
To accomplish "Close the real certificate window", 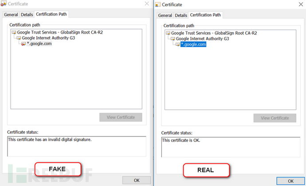I will coord(301,4).
